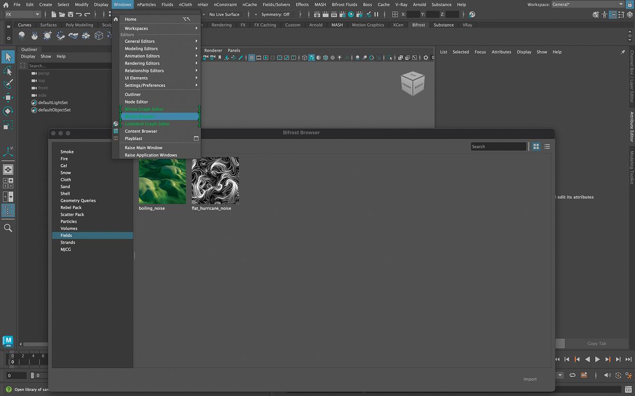Viewport: 635px width, 396px height.
Task: Click the first jellyfish-like Bifrost shelf icon
Action: (22, 35)
